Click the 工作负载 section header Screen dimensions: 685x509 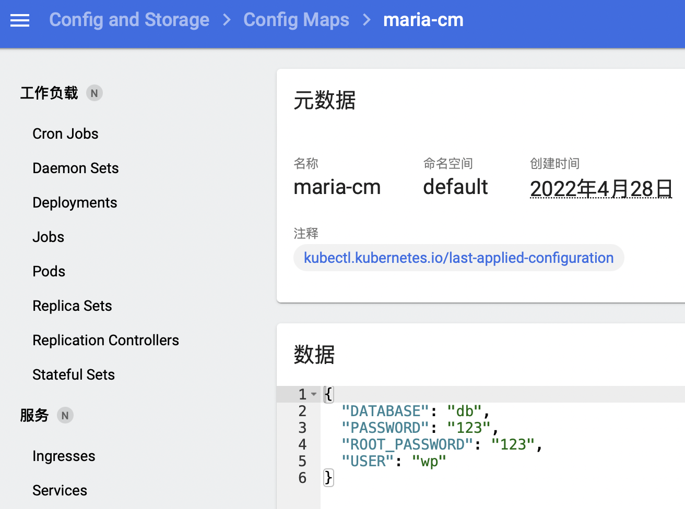point(49,93)
